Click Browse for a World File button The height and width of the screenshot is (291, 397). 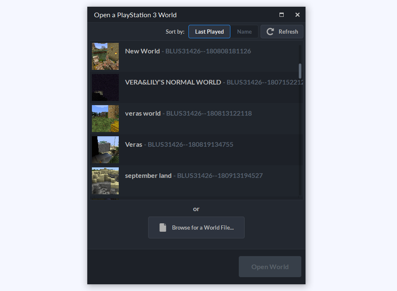pyautogui.click(x=196, y=228)
